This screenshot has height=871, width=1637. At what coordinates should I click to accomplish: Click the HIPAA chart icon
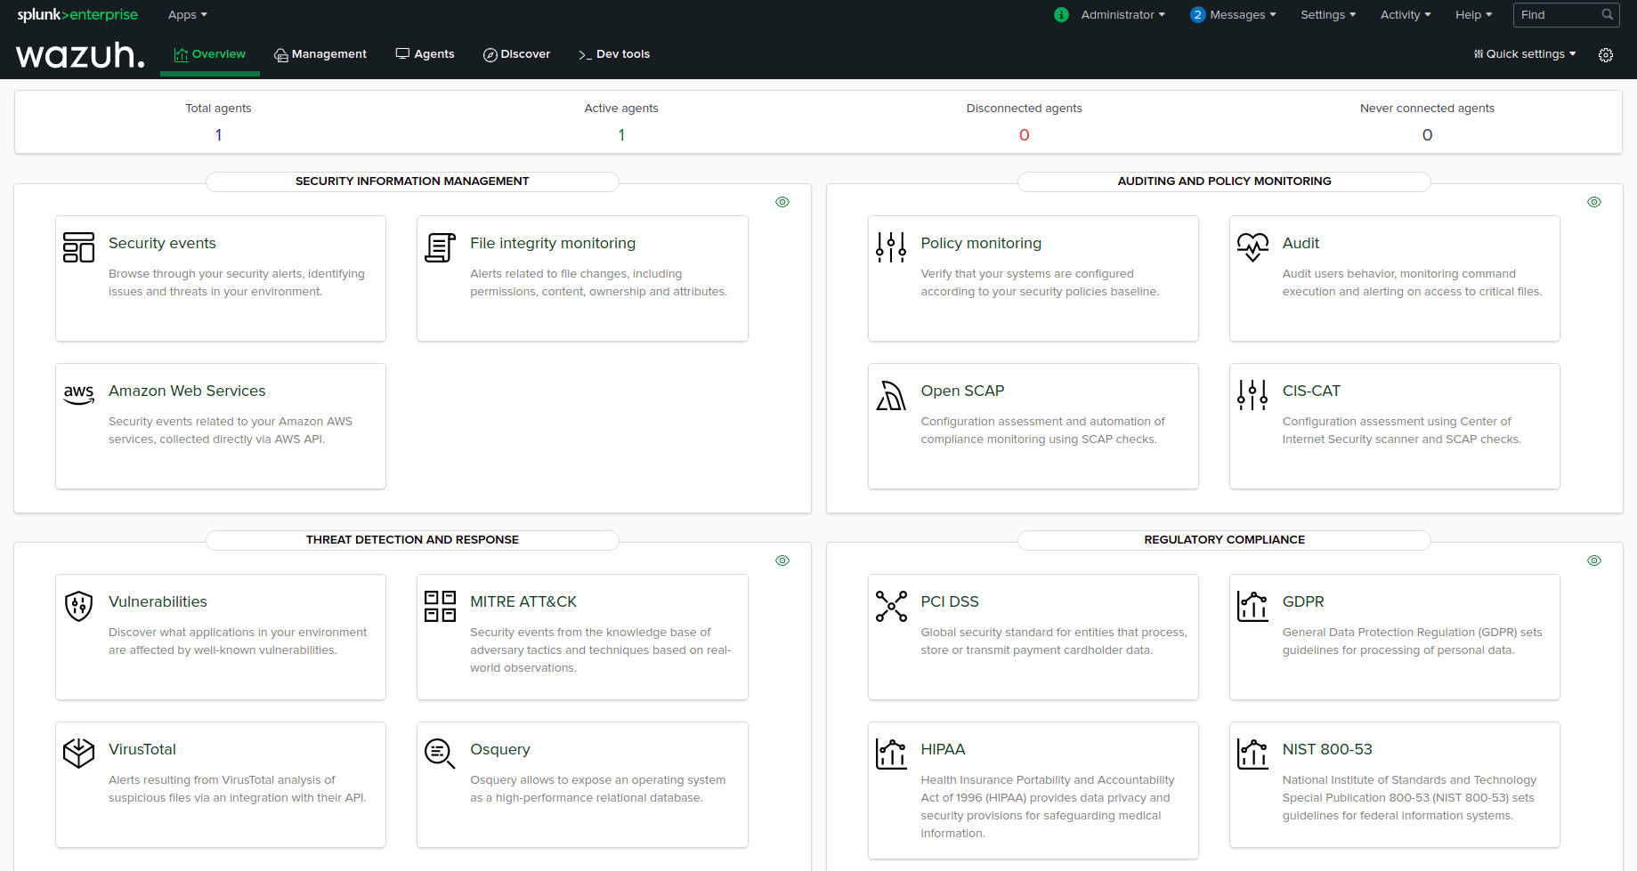coord(890,754)
